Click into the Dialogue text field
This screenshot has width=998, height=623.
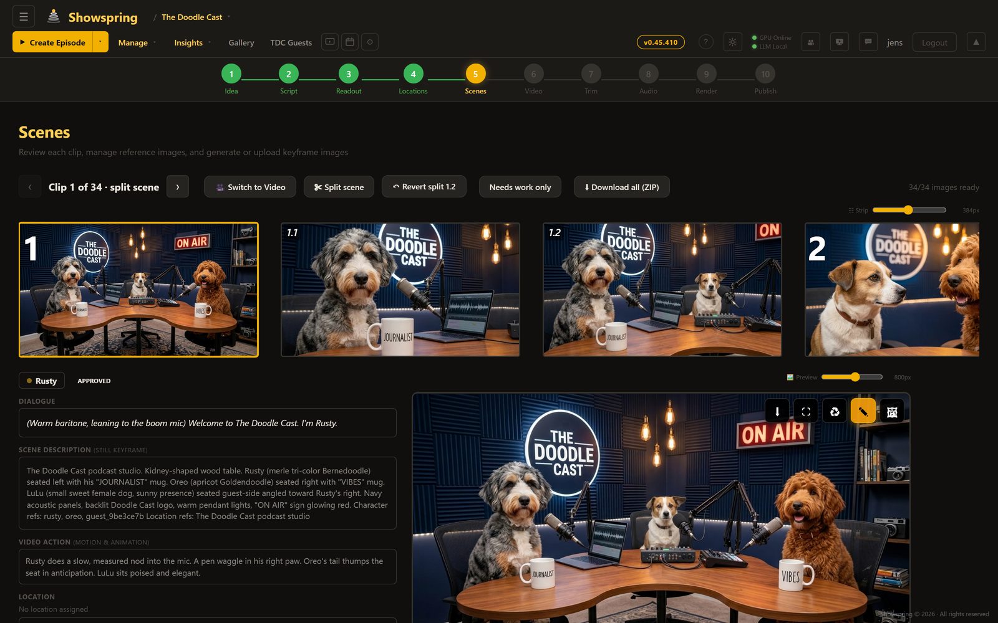(x=208, y=423)
